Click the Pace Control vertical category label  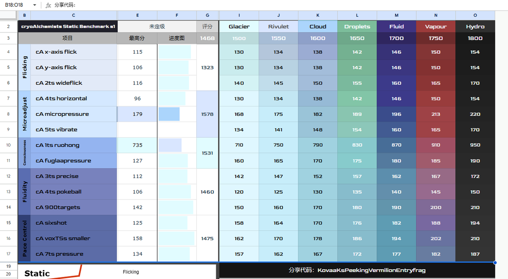coord(25,238)
